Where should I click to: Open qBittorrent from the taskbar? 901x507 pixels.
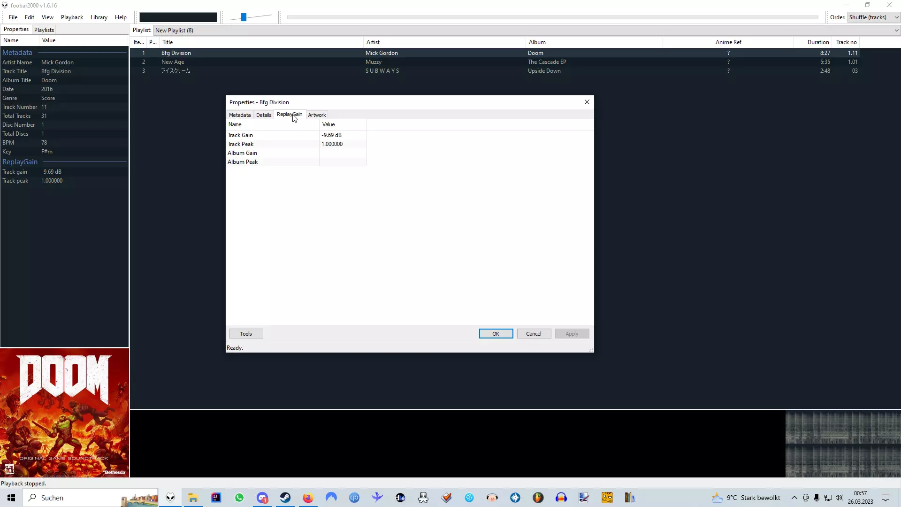tap(354, 498)
